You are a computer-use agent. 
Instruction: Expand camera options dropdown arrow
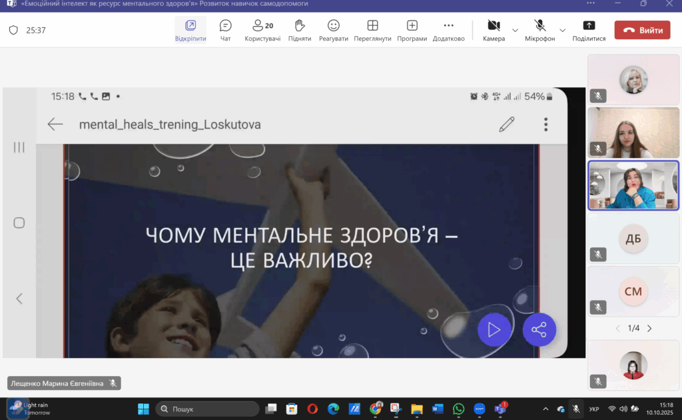pos(515,30)
